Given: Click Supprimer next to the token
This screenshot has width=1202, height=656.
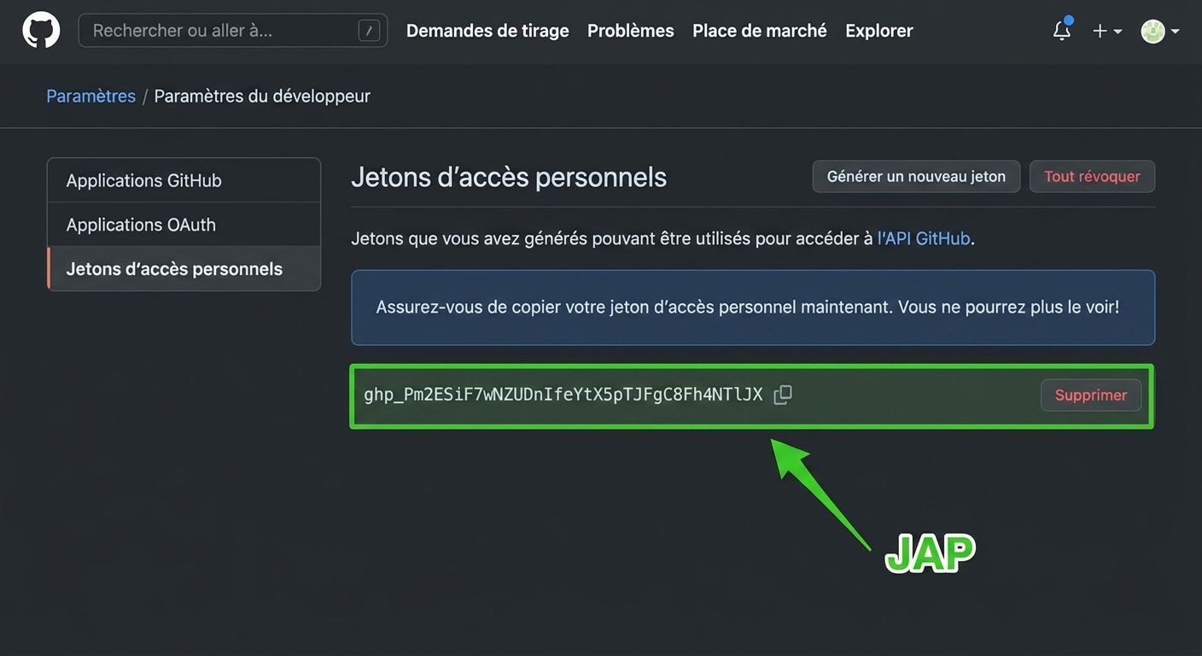Looking at the screenshot, I should click(1091, 395).
